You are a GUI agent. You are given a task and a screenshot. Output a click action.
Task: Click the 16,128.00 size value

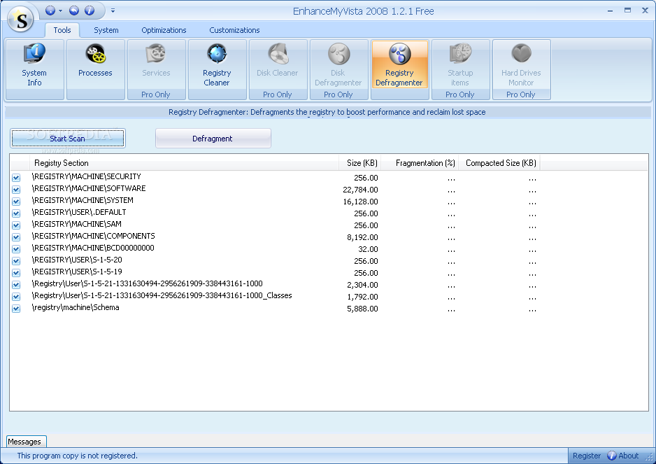pyautogui.click(x=360, y=202)
